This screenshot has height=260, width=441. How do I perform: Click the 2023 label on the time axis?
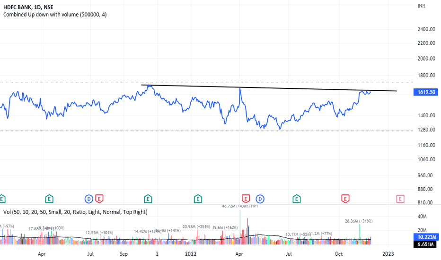tap(388, 254)
